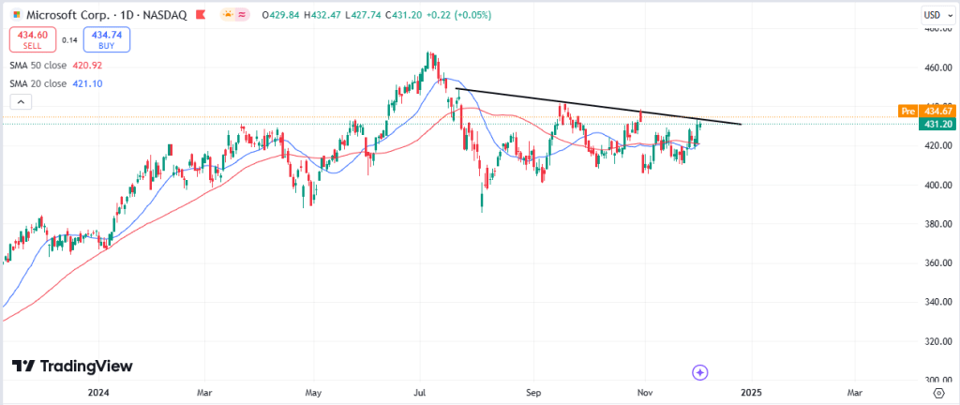This screenshot has height=405, width=960.
Task: Click the Microsoft logo icon beside the symbol
Action: [x=15, y=15]
